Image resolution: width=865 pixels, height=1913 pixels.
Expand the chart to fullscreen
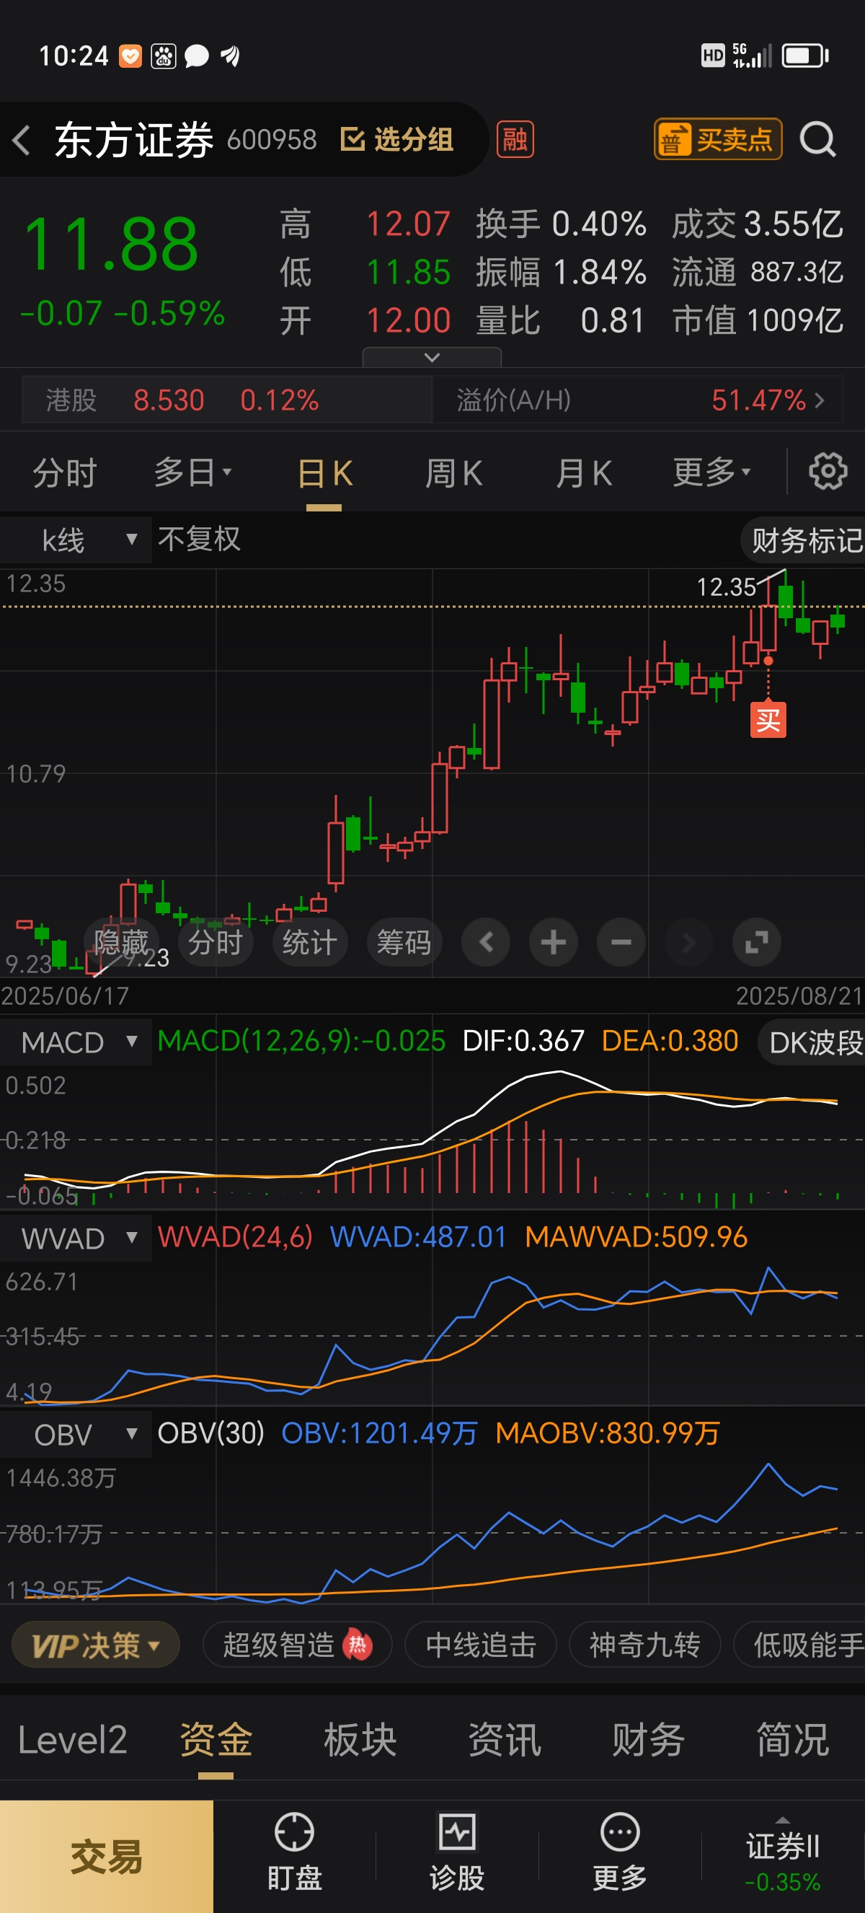(757, 942)
